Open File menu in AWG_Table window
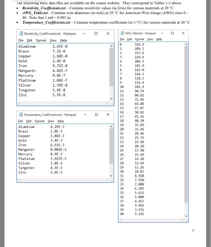211x247 pixels. click(122, 39)
